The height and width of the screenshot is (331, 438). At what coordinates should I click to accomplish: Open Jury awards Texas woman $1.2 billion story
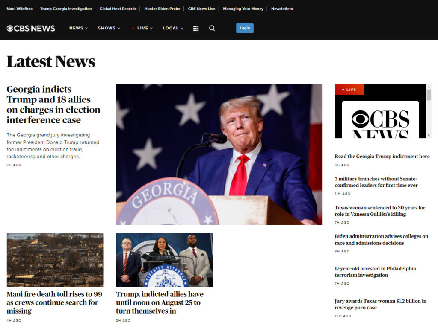click(x=380, y=304)
